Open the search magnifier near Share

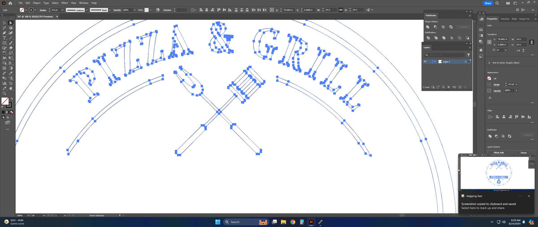497,3
